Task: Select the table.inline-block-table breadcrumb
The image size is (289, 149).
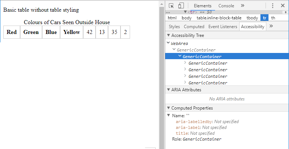Action: [219, 18]
